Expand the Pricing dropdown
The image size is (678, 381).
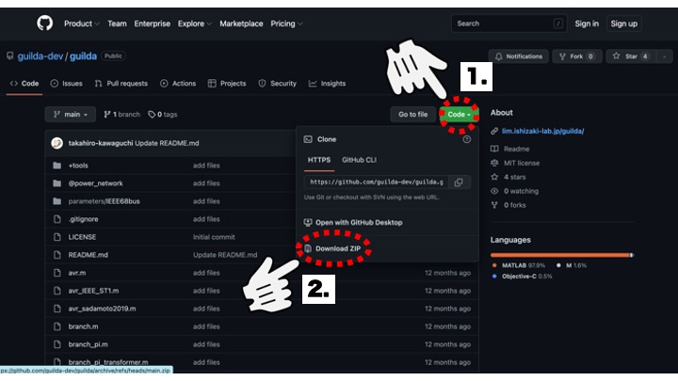click(x=286, y=24)
